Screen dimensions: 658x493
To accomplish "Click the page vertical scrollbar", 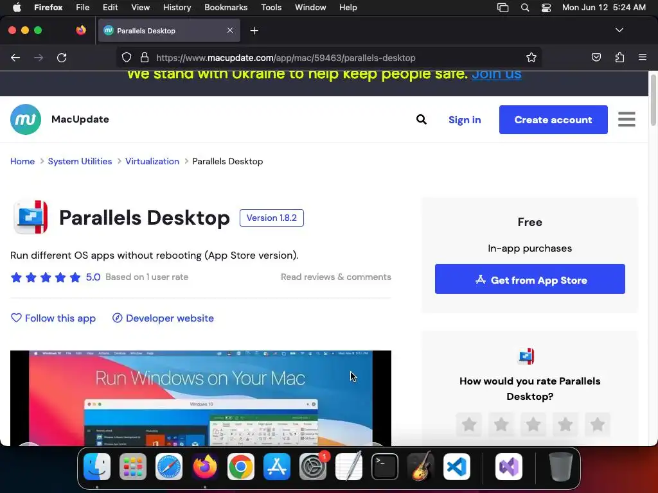I will point(653,99).
